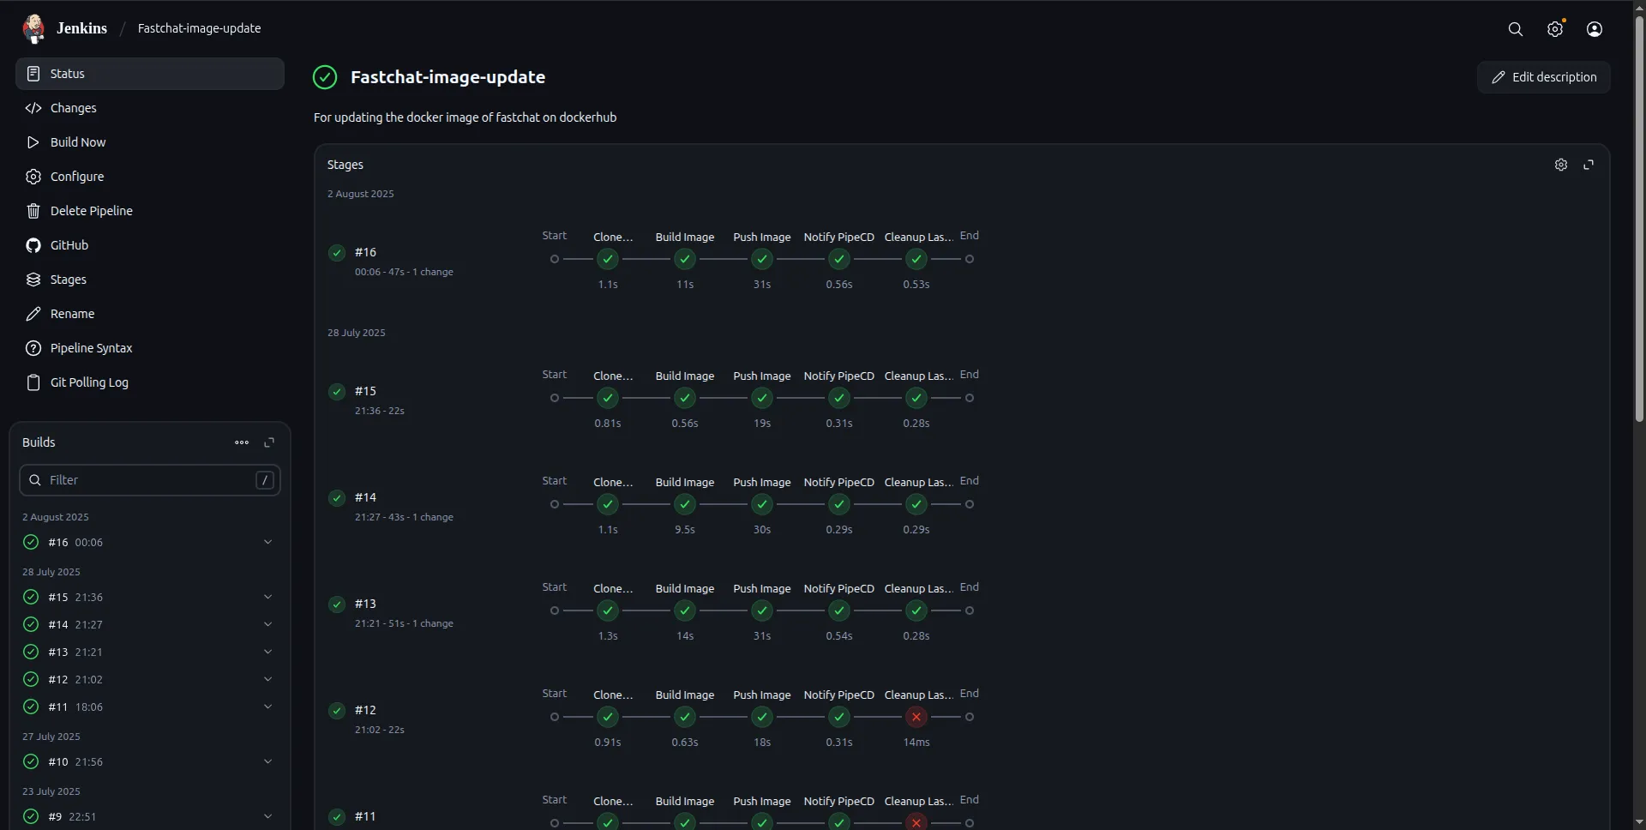Click the page vertical scrollbar
Image resolution: width=1646 pixels, height=830 pixels.
click(x=1639, y=219)
